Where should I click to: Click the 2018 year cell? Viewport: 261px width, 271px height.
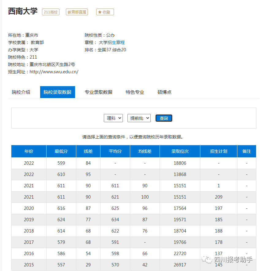click(x=29, y=231)
